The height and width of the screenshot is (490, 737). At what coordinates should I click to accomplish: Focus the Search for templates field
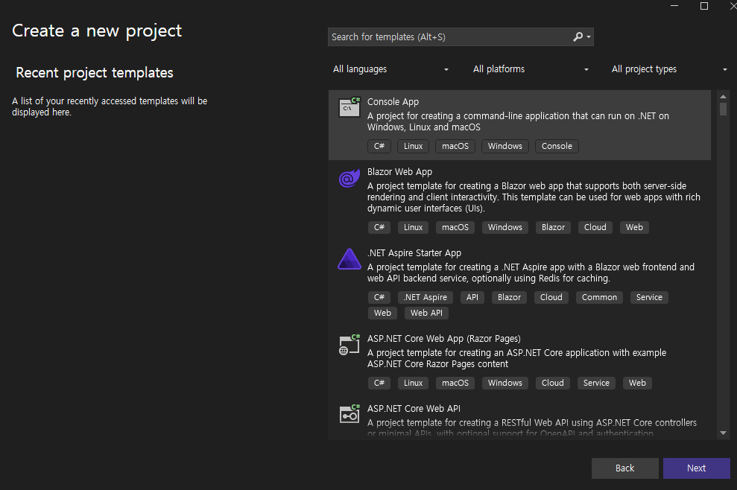tap(450, 36)
